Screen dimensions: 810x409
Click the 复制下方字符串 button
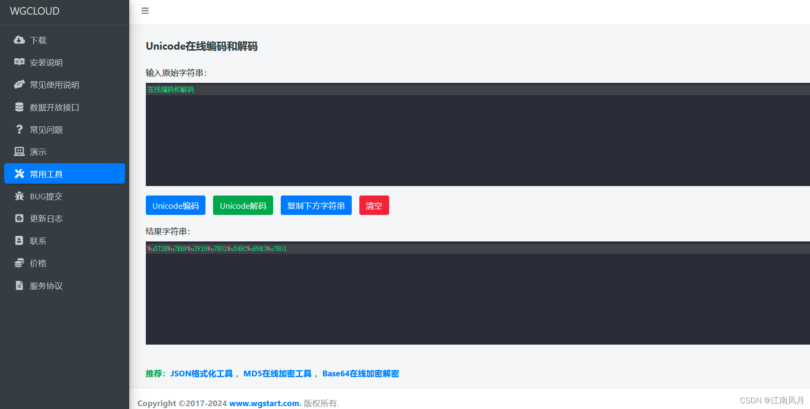point(316,205)
